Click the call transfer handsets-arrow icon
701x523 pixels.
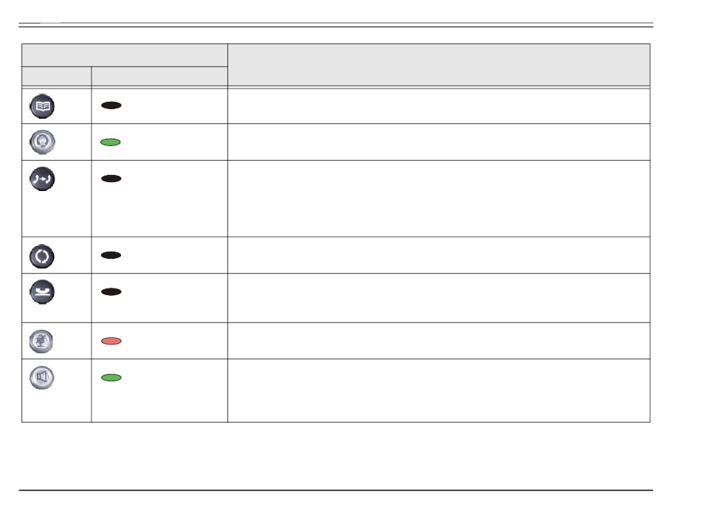[42, 179]
